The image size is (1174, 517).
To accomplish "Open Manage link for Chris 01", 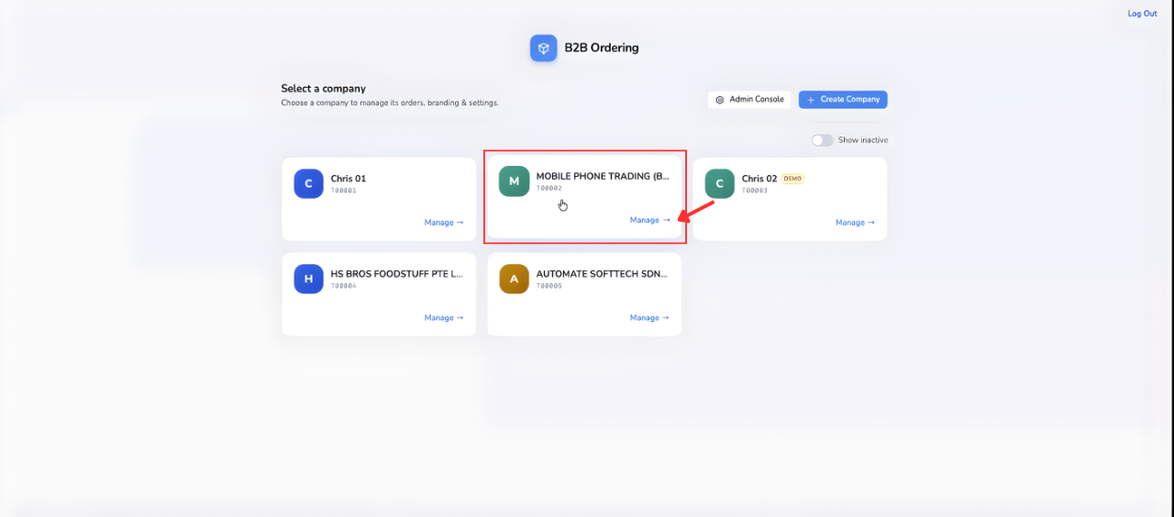I will click(x=444, y=223).
